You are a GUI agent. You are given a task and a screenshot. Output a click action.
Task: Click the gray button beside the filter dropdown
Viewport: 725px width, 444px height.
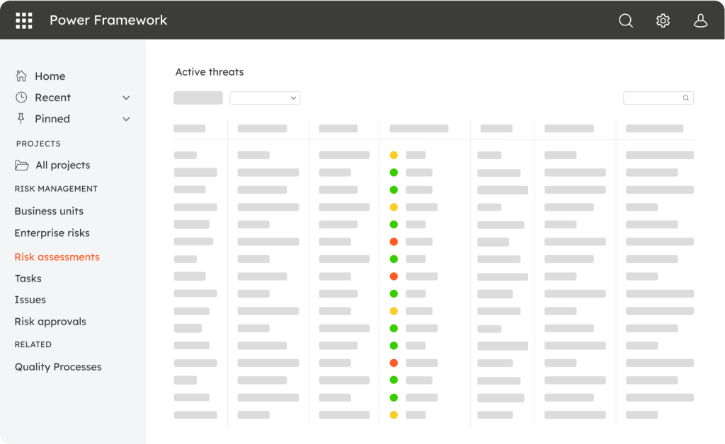pos(198,98)
